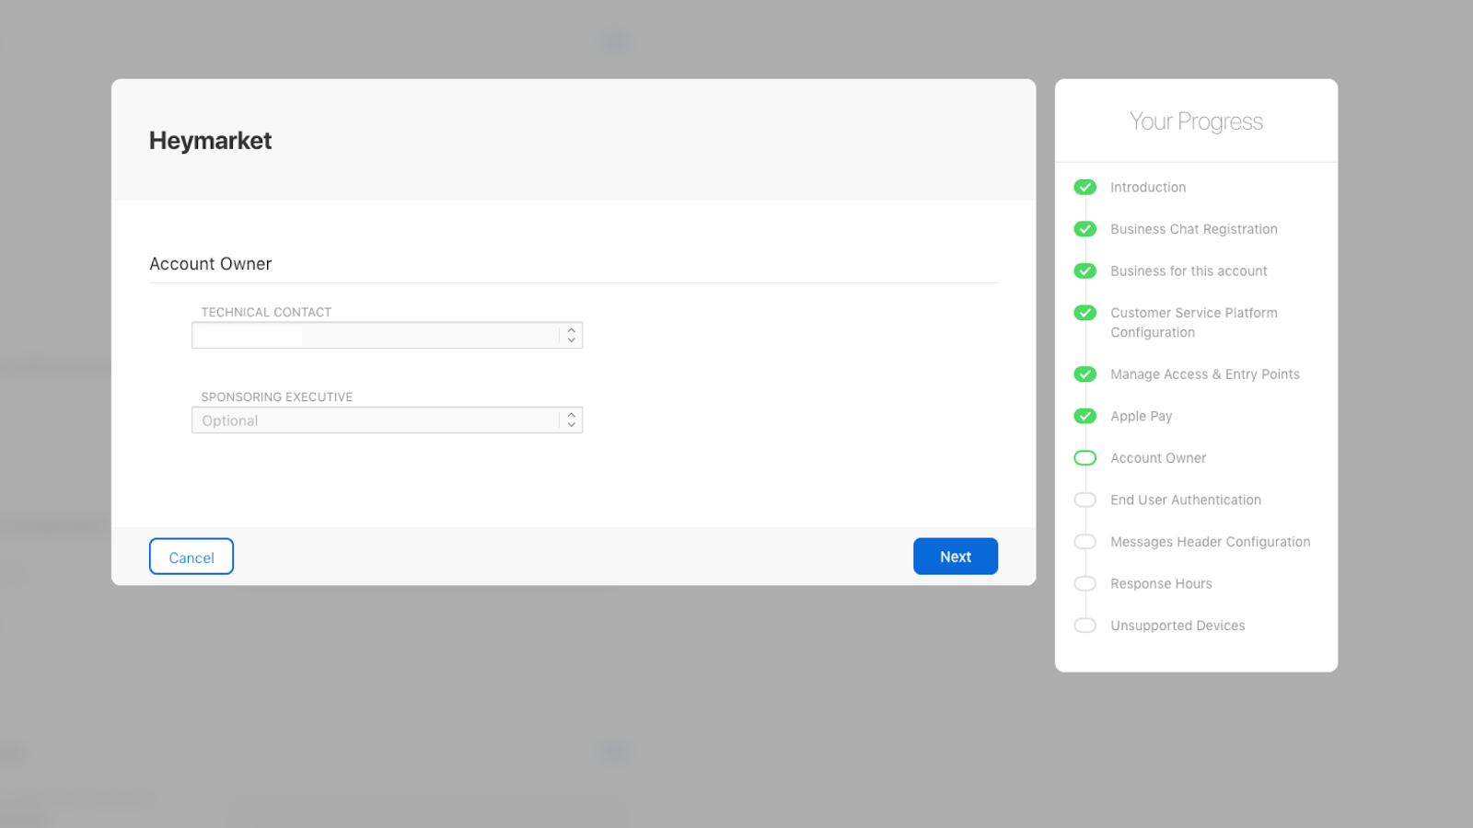
Task: Open the Response Hours step
Action: [x=1161, y=583]
